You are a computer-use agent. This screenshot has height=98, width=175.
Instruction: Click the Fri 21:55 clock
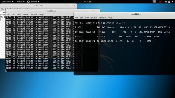coord(87,2)
